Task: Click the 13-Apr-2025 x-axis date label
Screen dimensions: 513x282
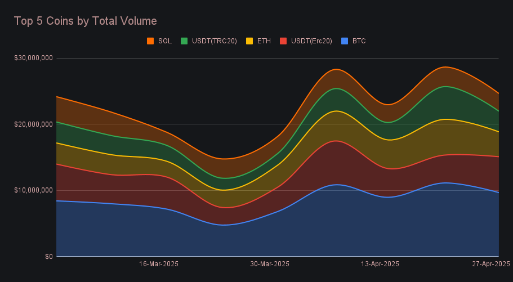Action: point(380,264)
